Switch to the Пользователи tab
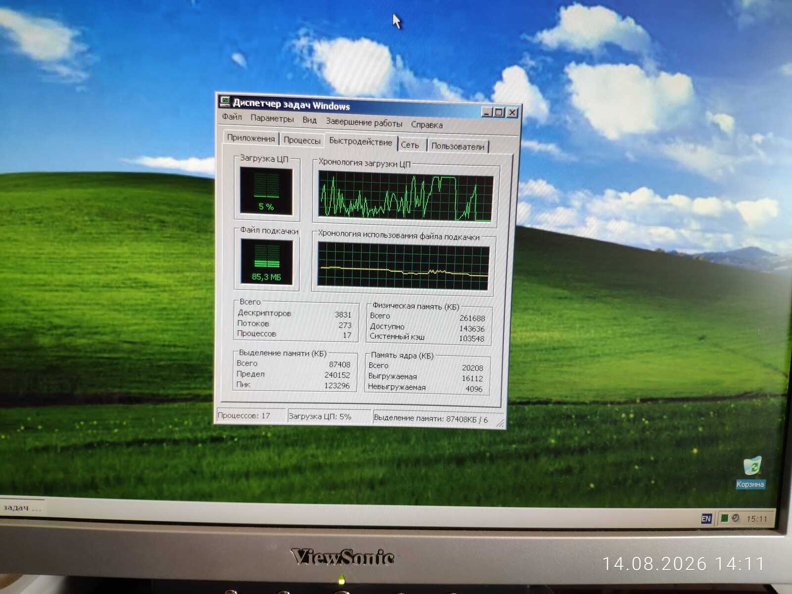This screenshot has width=792, height=594. tap(458, 146)
